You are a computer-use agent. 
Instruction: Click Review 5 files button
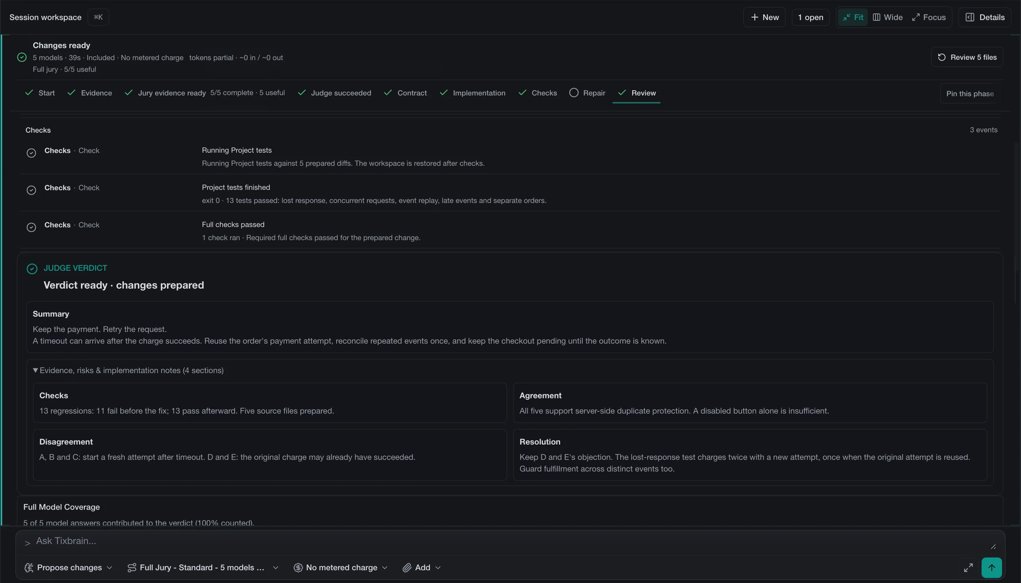tap(967, 57)
